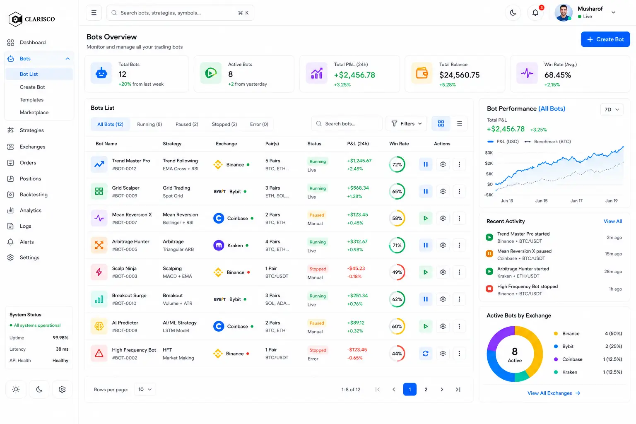Select the Paused (2) tab
The image size is (636, 424).
tap(187, 124)
